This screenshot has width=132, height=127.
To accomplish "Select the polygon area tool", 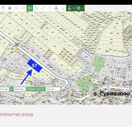I will [x=49, y=8].
